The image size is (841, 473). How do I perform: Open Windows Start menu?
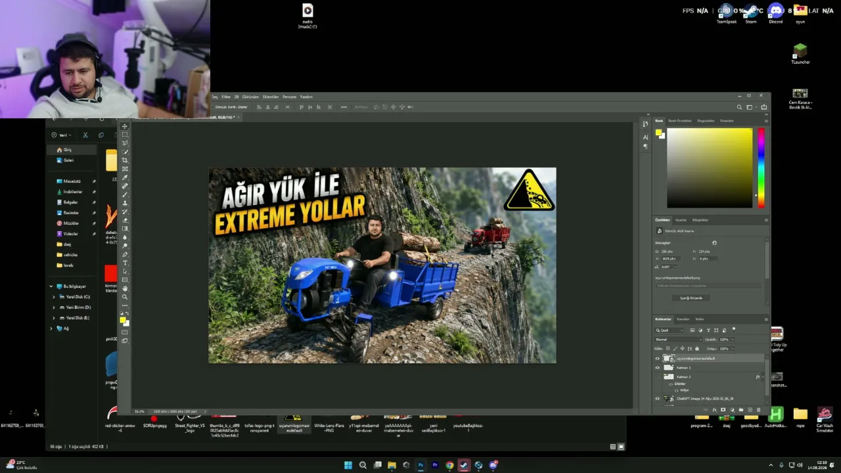point(348,465)
